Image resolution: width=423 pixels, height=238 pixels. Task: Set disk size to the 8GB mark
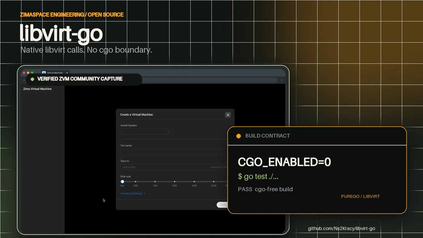click(x=174, y=181)
